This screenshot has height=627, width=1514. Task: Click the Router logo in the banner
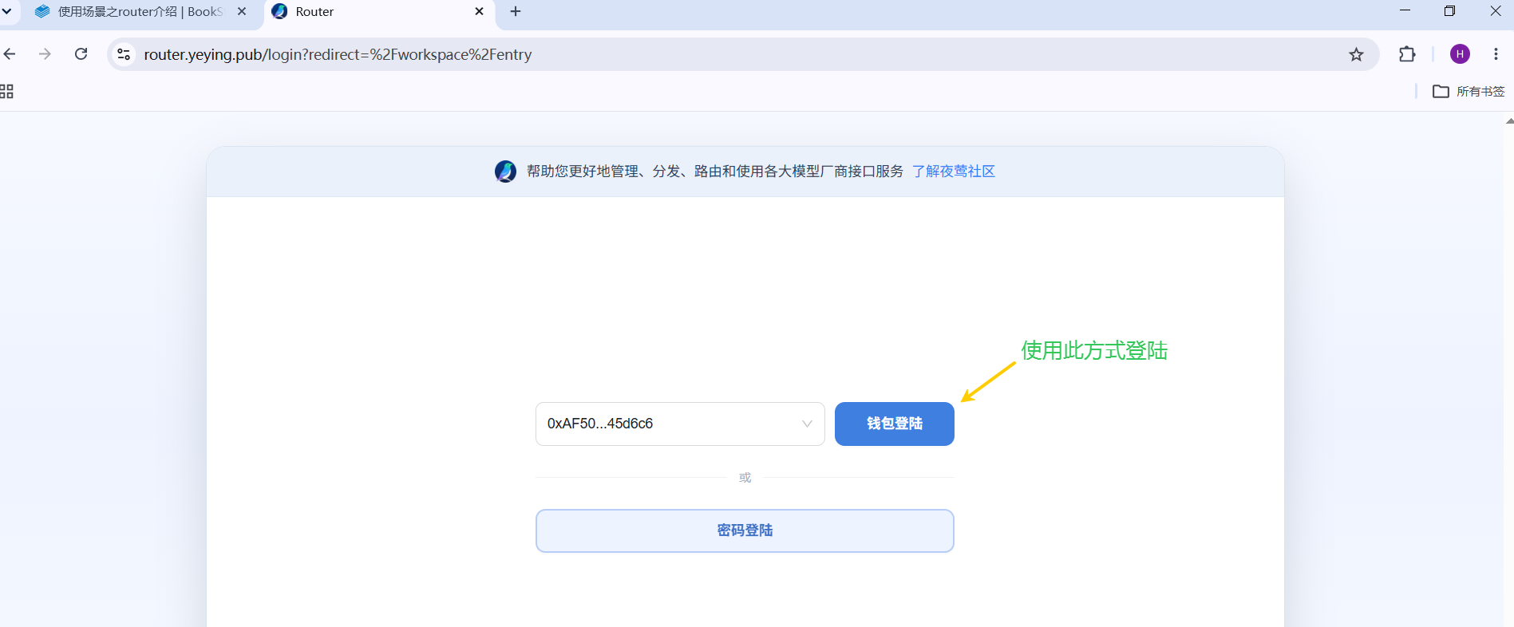tap(505, 172)
